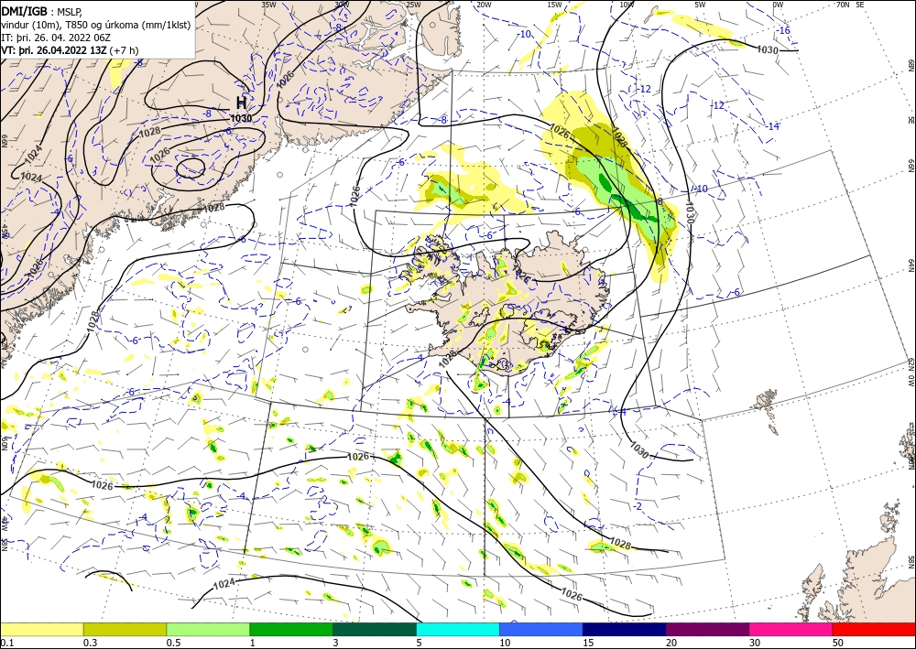Click the "50" legend value
The width and height of the screenshot is (916, 649).
[838, 643]
